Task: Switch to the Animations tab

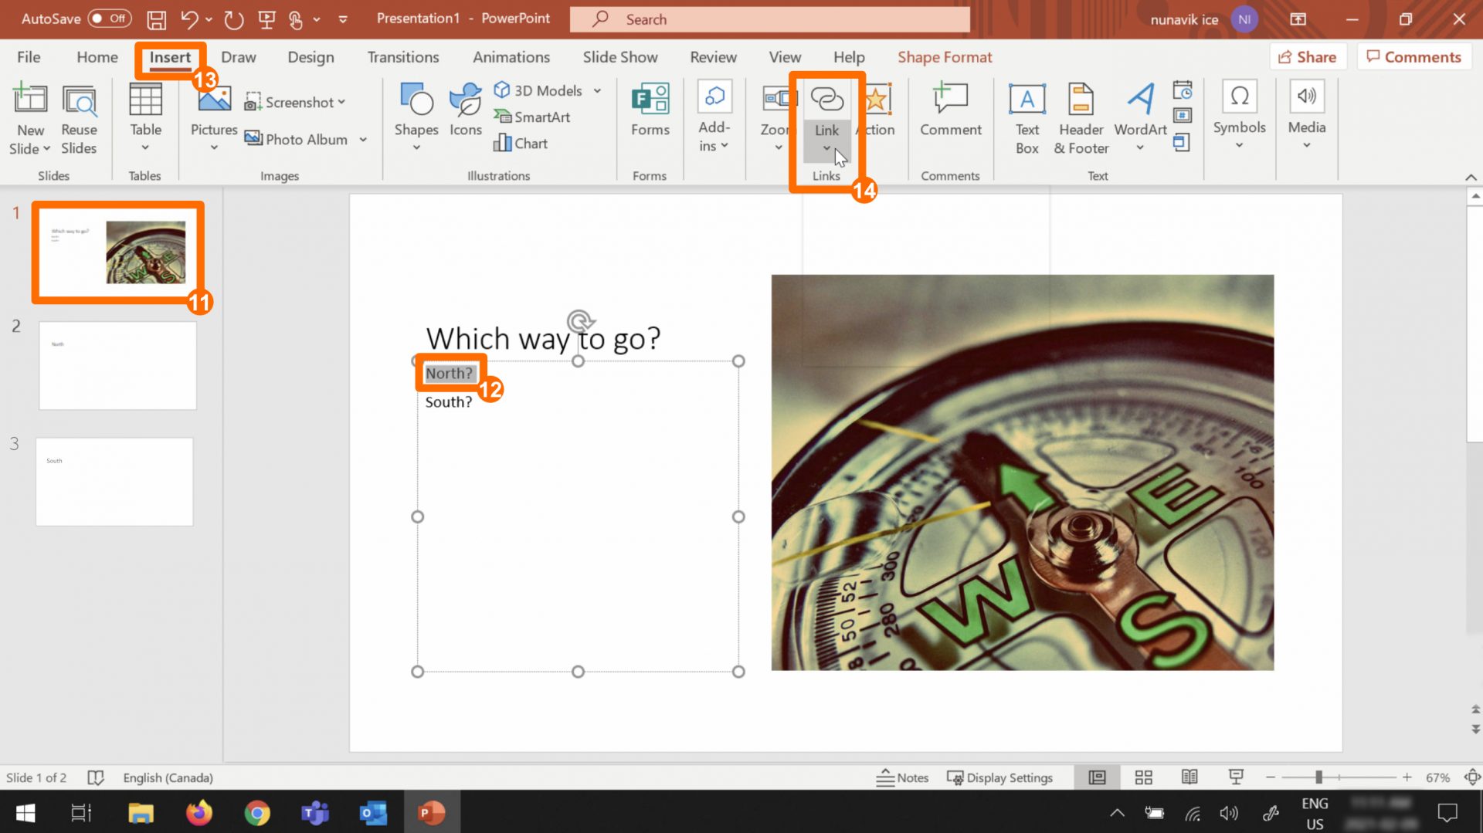Action: pyautogui.click(x=511, y=56)
